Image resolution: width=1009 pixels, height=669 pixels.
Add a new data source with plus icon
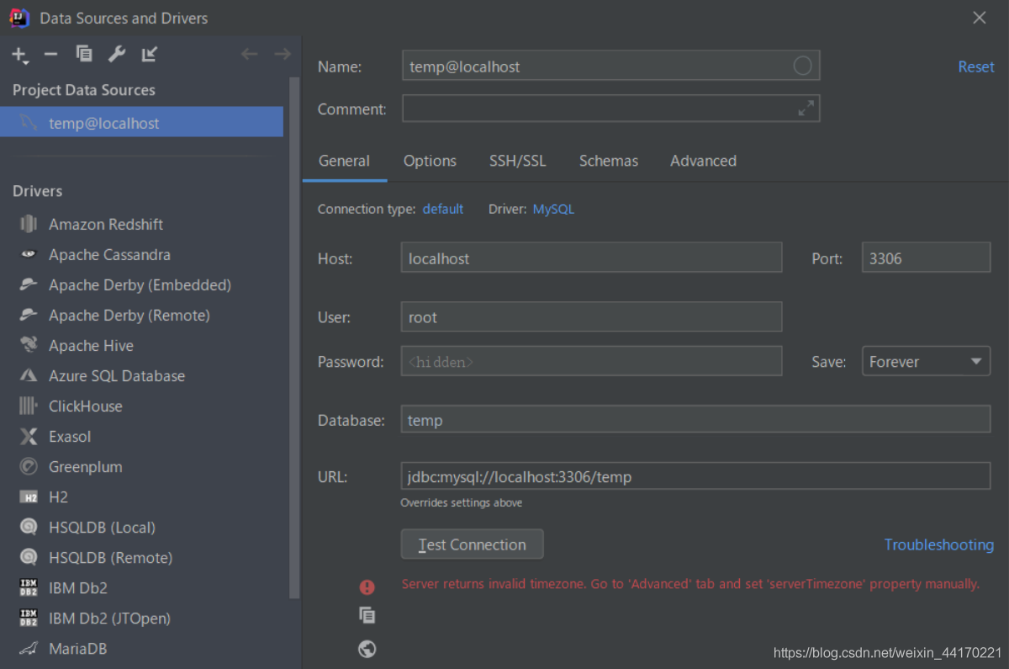[19, 55]
